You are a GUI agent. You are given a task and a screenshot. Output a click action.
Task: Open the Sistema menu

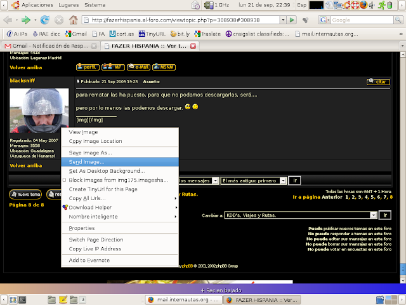click(95, 5)
